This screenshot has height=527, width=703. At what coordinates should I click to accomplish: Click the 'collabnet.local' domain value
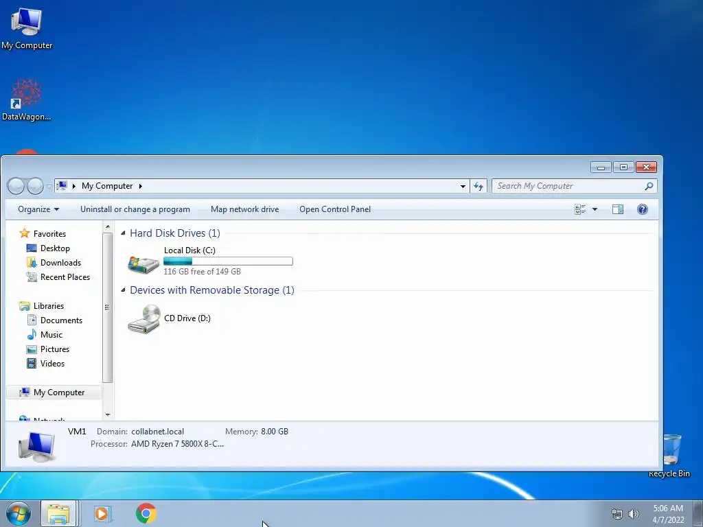pos(157,432)
